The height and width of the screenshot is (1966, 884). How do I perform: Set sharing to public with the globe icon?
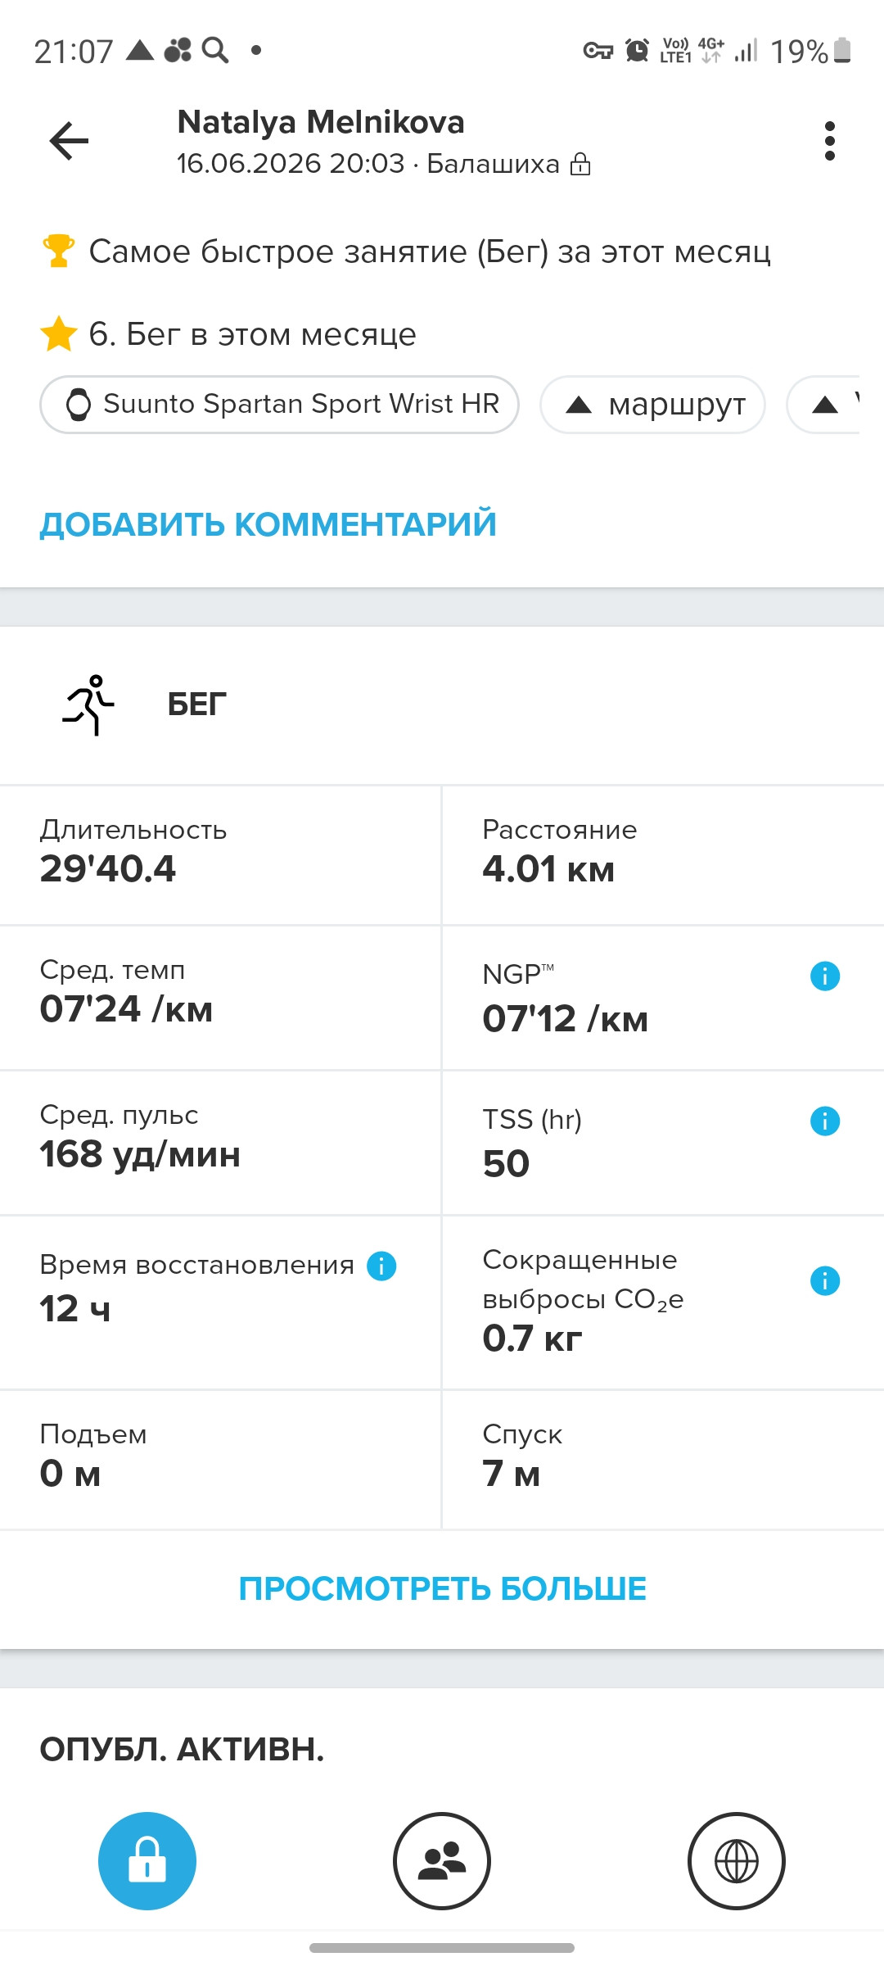click(x=737, y=1861)
